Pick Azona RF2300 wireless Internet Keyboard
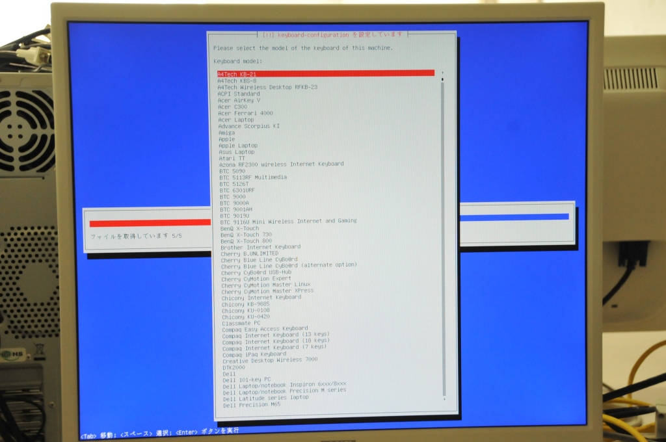Viewport: 666px width, 442px height. 281,164
